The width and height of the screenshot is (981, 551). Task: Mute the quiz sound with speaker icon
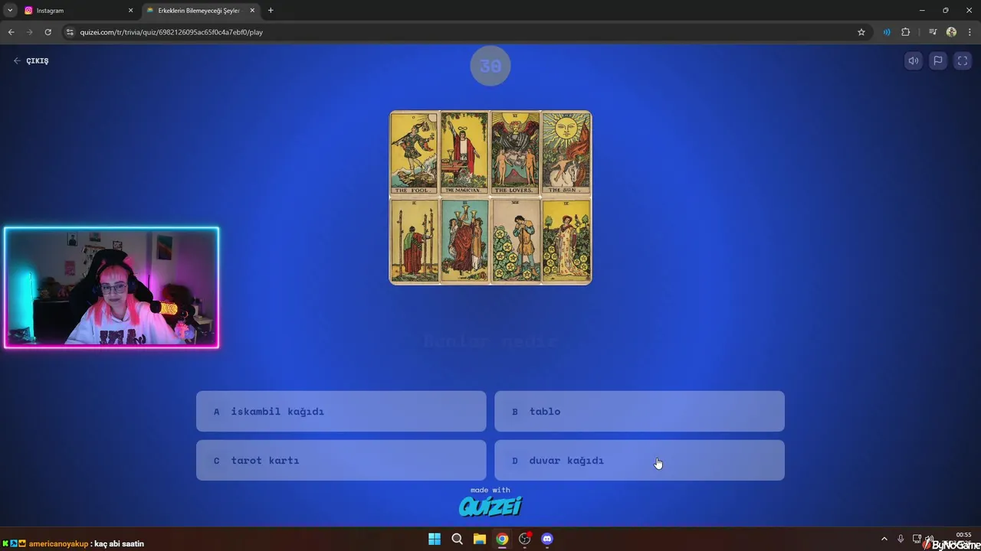(914, 60)
